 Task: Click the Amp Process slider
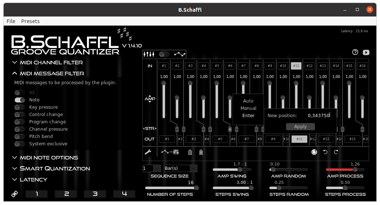(x=345, y=170)
